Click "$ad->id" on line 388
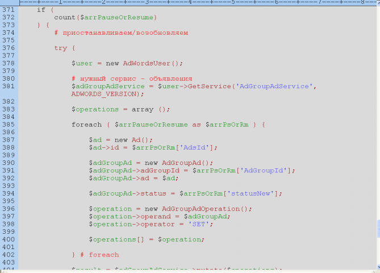The image size is (380, 273). [x=104, y=147]
